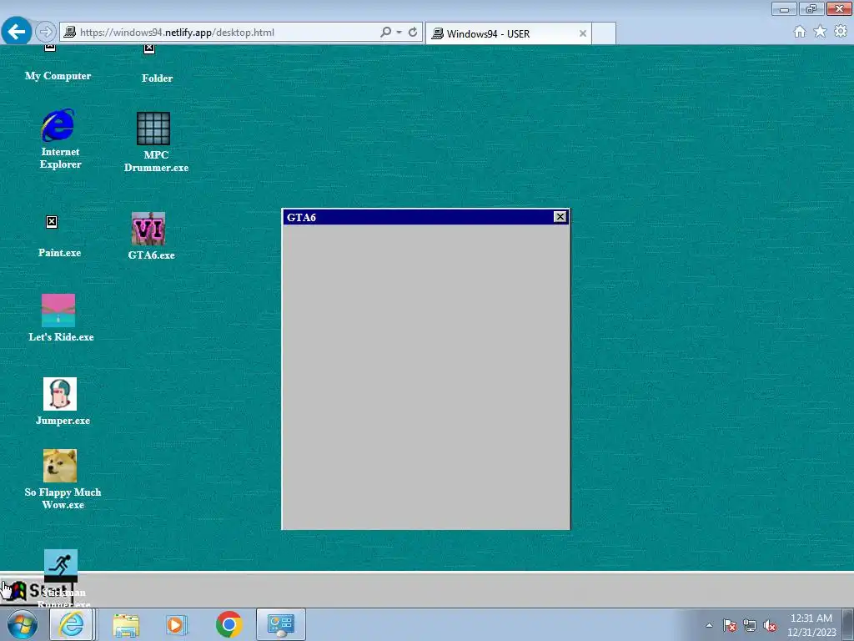Click the search magnifier in address bar
Screen dimensions: 854x641
pos(385,33)
